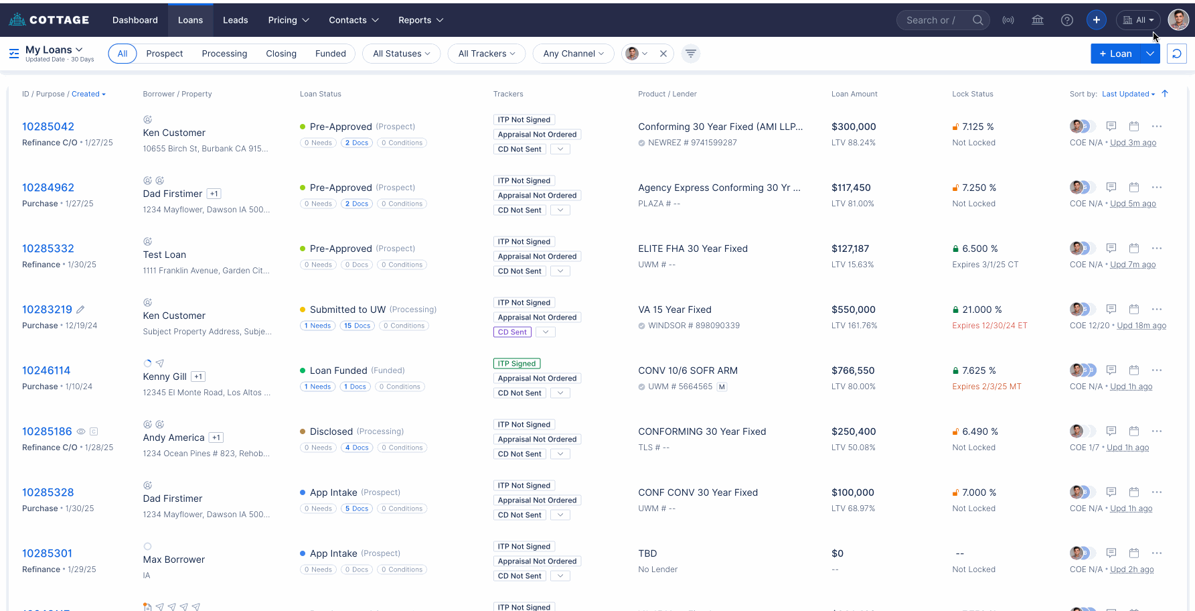Select the All stage filter pill

click(x=123, y=54)
